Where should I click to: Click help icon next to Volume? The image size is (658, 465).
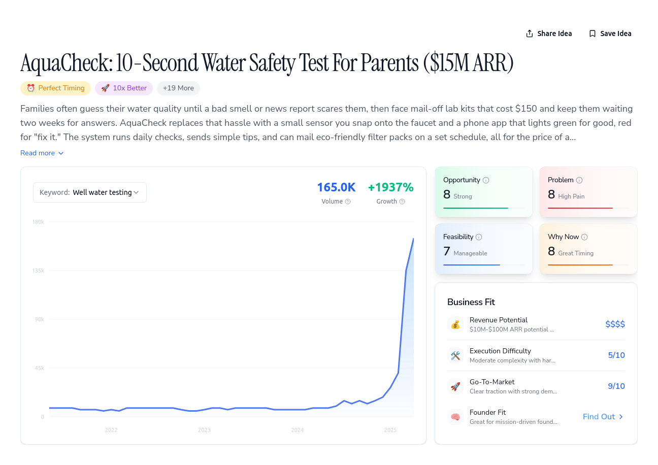348,202
